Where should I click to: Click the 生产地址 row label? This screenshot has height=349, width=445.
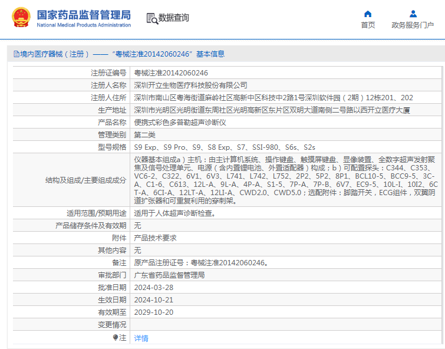pos(112,110)
